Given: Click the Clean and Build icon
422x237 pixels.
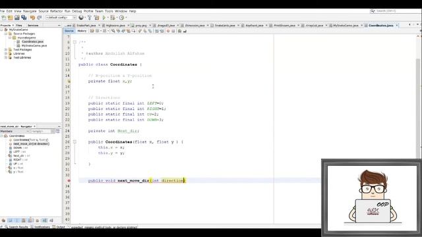Looking at the screenshot, I should pyautogui.click(x=97, y=18).
